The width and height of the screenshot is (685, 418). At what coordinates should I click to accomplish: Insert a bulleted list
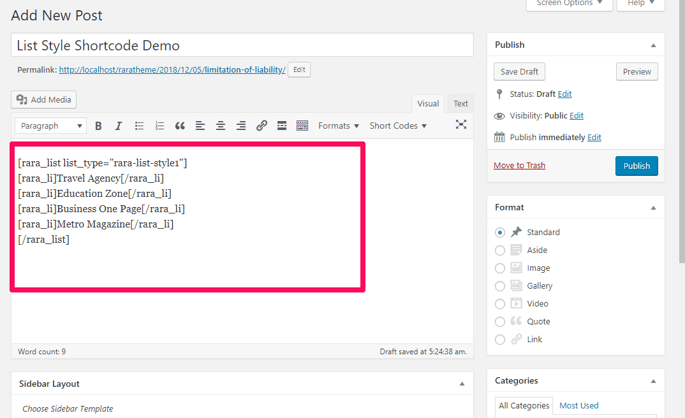139,126
